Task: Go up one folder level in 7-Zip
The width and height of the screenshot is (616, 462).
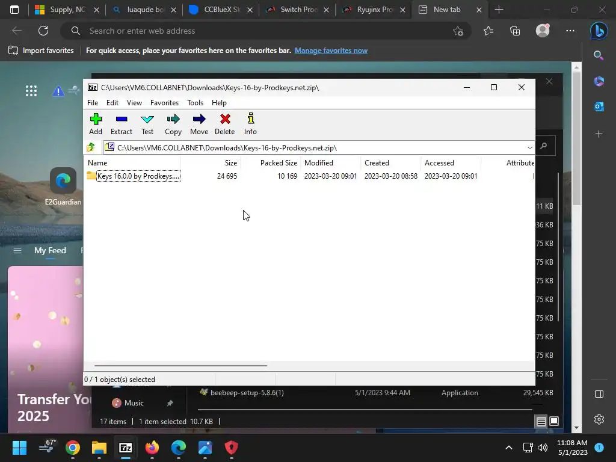Action: click(x=91, y=148)
